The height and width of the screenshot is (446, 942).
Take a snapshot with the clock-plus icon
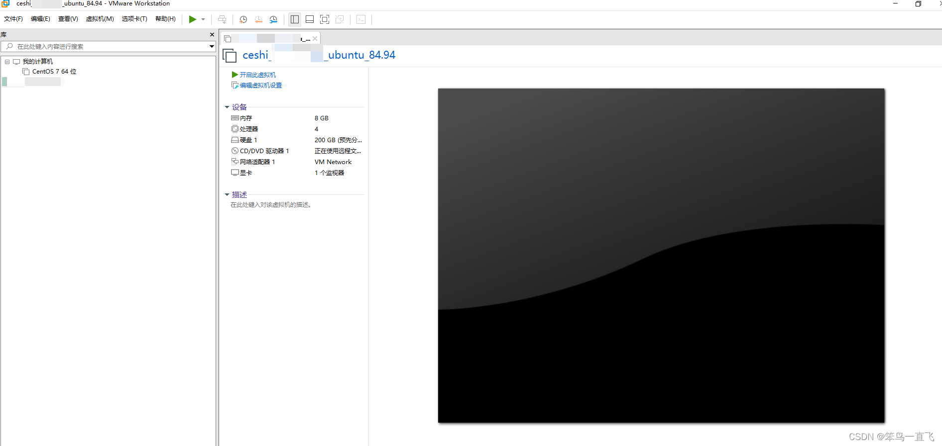tap(243, 19)
